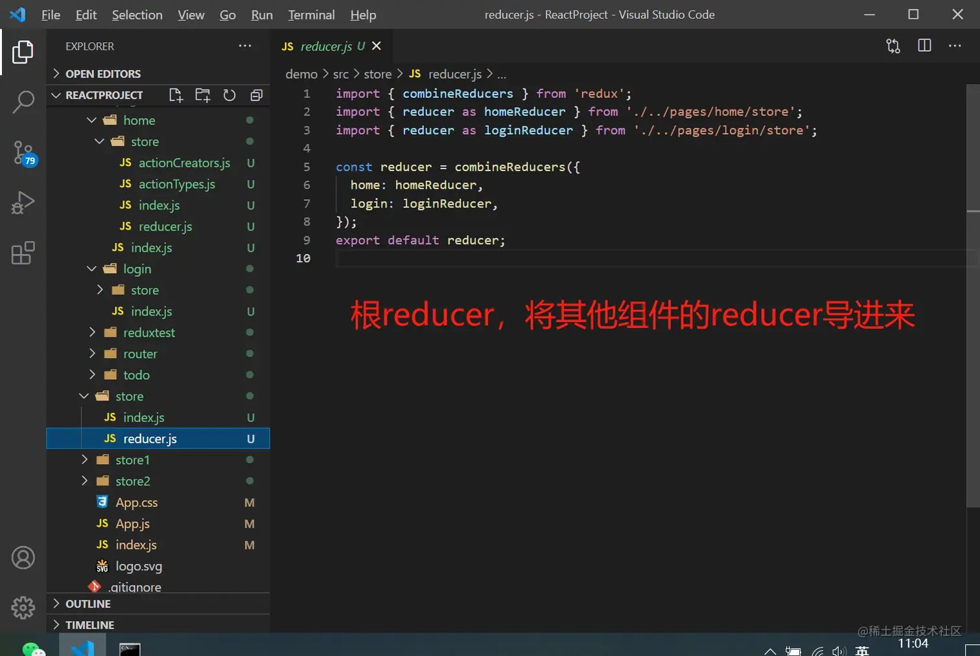Click src in the breadcrumb path
This screenshot has width=980, height=656.
(341, 75)
